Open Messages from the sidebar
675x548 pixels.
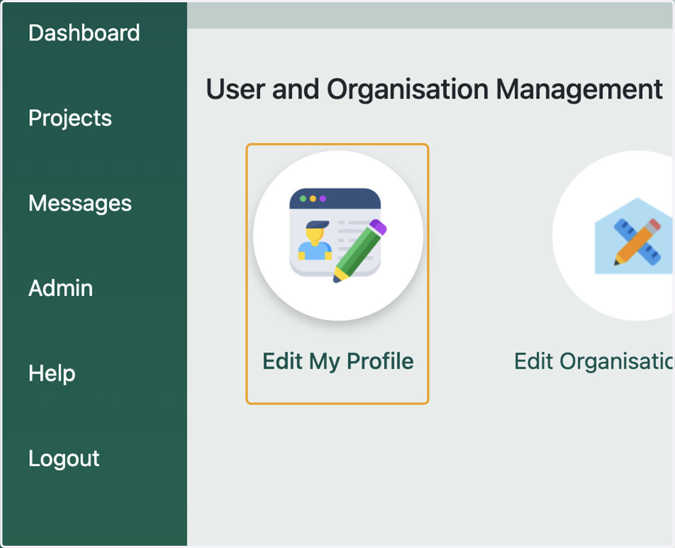point(80,203)
